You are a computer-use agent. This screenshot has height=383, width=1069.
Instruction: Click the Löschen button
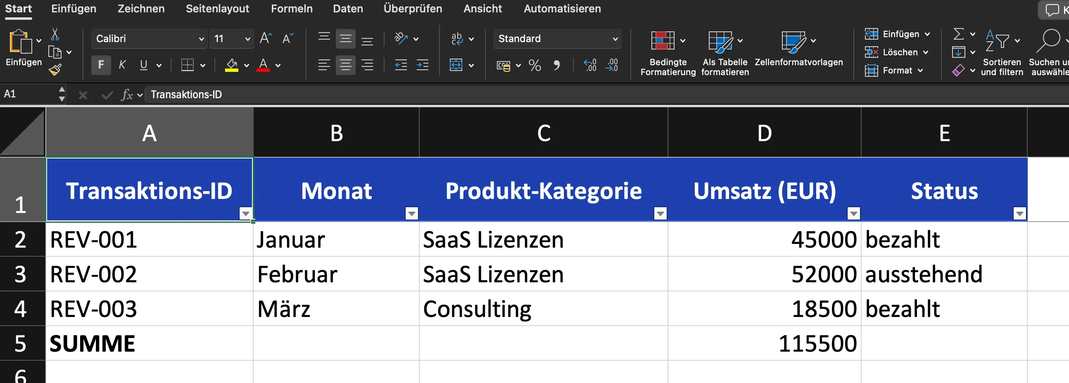(896, 52)
